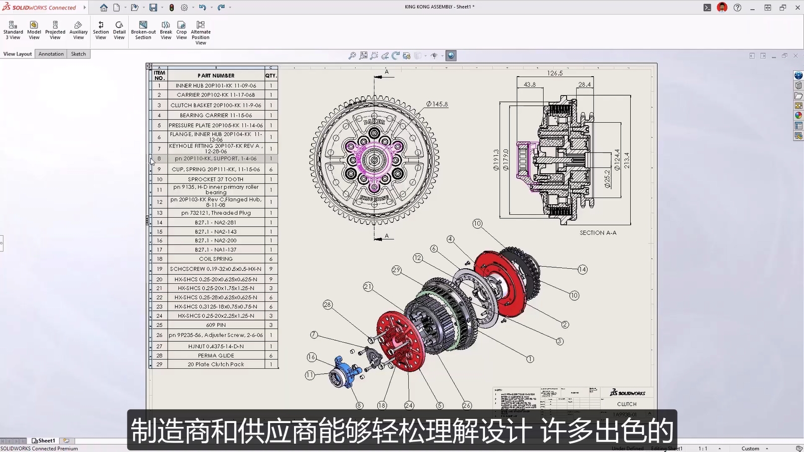The width and height of the screenshot is (804, 452).
Task: Select the Auxiliary View tool
Action: pyautogui.click(x=78, y=30)
